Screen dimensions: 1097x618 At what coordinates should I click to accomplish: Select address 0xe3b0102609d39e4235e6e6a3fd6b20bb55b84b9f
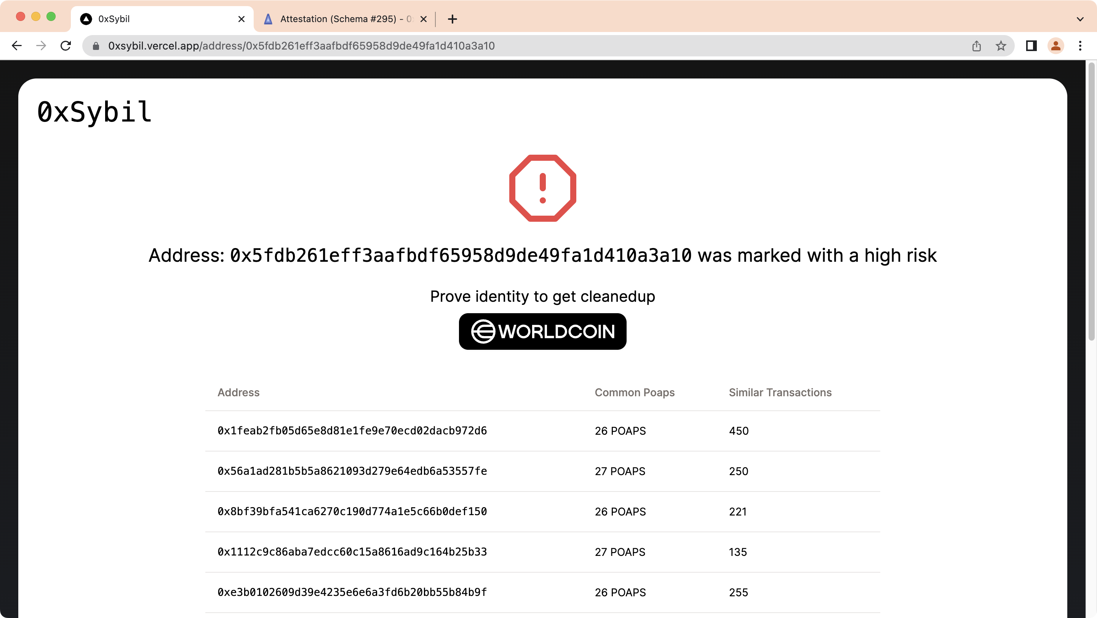pos(352,592)
